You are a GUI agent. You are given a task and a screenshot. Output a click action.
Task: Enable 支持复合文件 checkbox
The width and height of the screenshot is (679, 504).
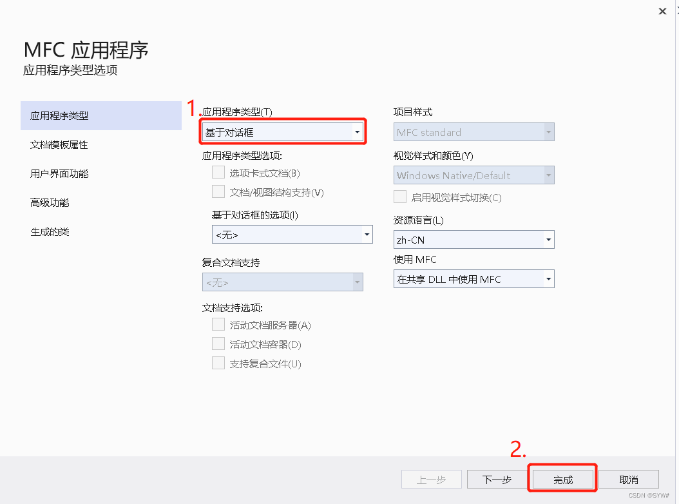pyautogui.click(x=218, y=363)
